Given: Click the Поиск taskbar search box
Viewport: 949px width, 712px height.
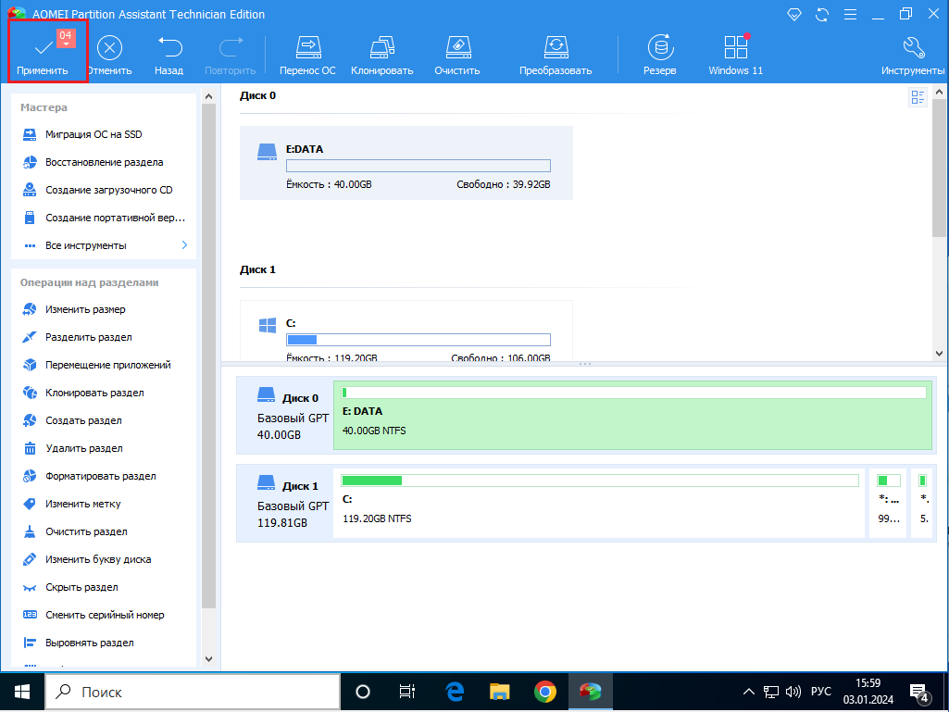Looking at the screenshot, I should coord(193,692).
